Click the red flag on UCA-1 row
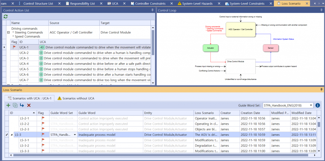325x161 pixels. coord(14,47)
